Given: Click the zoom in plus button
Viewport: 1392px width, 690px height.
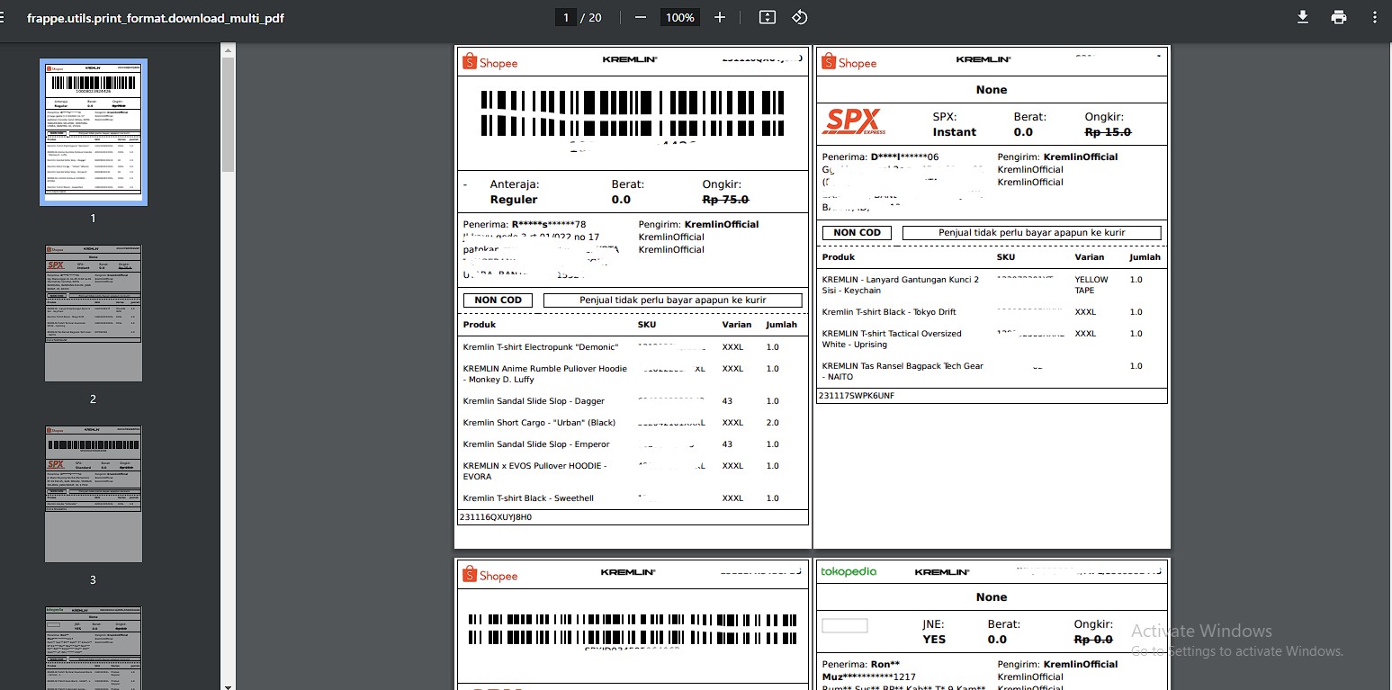Looking at the screenshot, I should coord(719,18).
